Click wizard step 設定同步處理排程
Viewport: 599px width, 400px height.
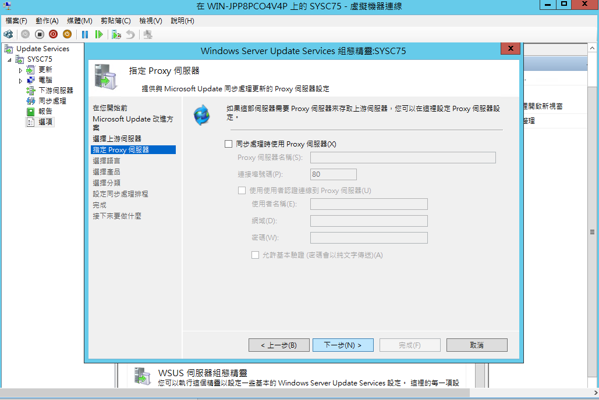[x=120, y=194]
